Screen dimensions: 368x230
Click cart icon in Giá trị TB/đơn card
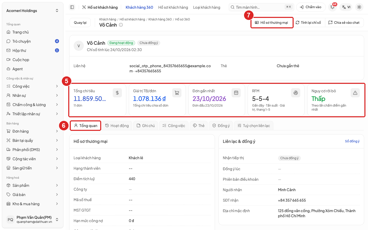(177, 93)
